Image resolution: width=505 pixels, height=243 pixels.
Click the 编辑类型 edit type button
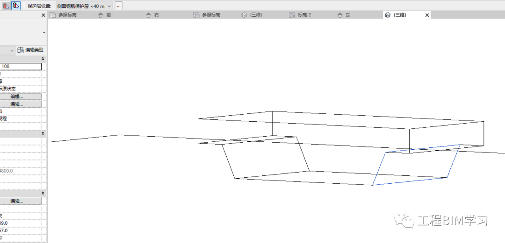pyautogui.click(x=30, y=50)
